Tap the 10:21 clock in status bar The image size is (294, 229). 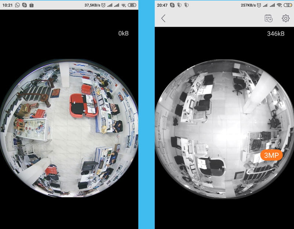[7, 5]
